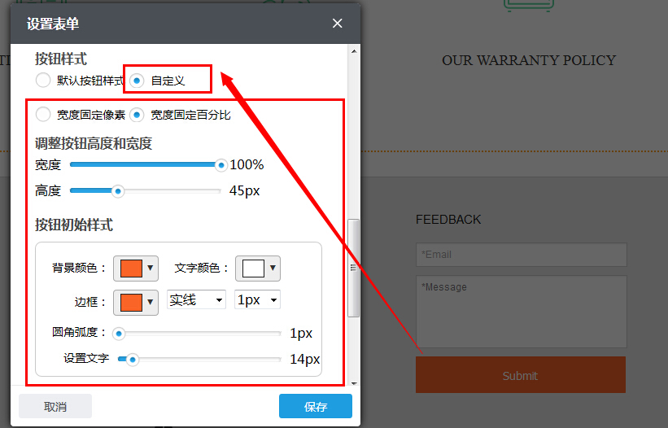Choose 宽度固定百分比 radio button
Image resolution: width=668 pixels, height=428 pixels.
coord(138,115)
